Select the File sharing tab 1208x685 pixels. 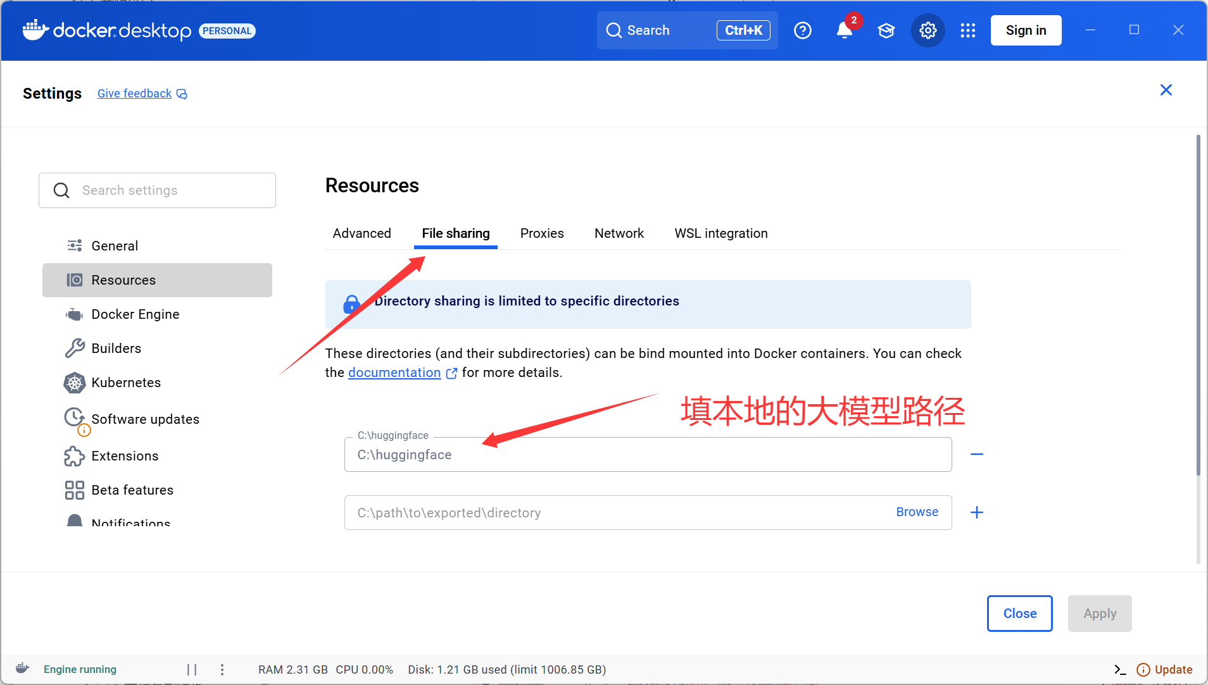click(456, 233)
